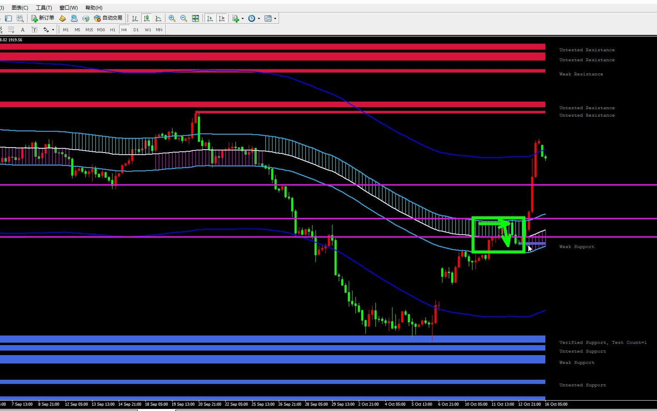Screen dimensions: 657x411
Task: Switch to H1 timeframe
Action: coord(112,30)
